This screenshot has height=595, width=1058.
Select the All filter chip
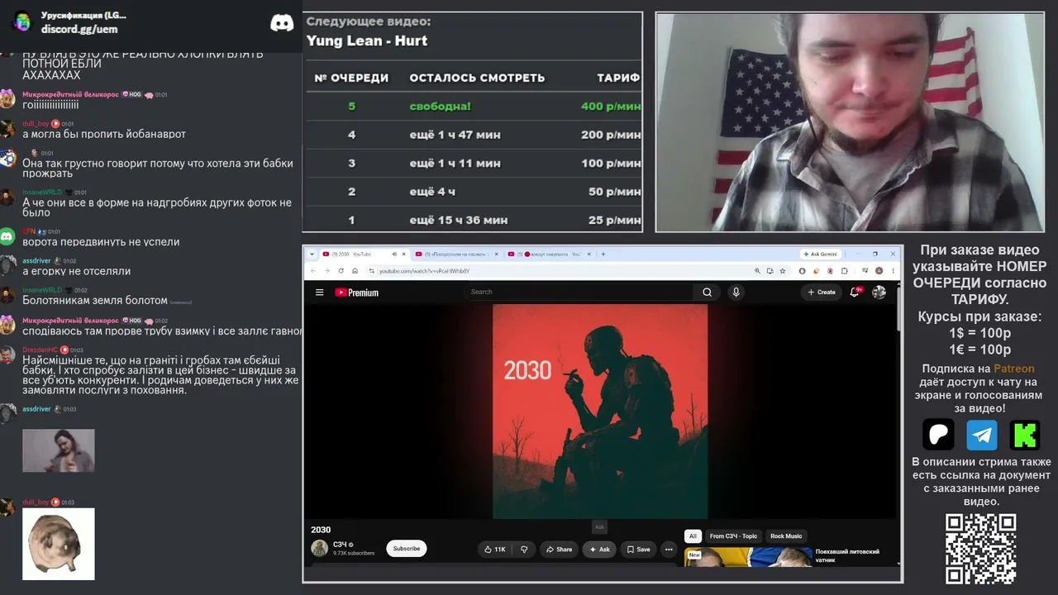(693, 536)
